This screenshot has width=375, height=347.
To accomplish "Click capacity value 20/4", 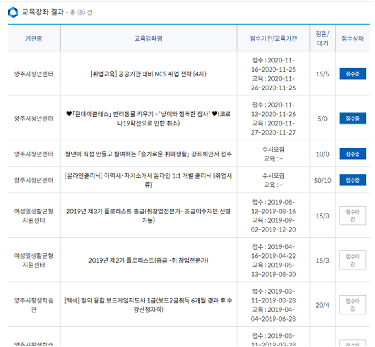I will click(322, 305).
